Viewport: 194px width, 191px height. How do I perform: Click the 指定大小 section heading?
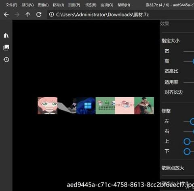click(171, 41)
